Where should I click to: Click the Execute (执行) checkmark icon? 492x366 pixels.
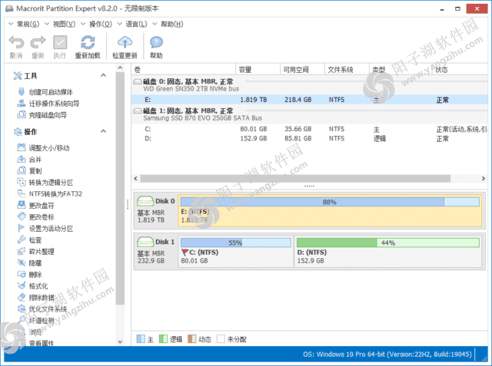60,42
